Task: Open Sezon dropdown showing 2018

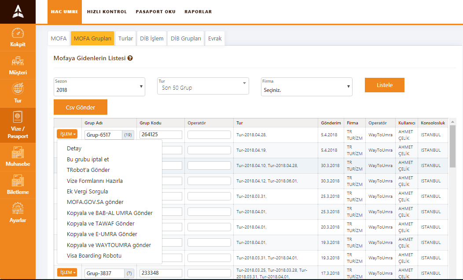Action: (x=99, y=87)
